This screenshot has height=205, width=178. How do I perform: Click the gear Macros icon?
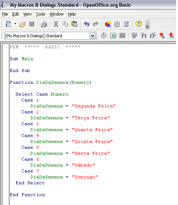coord(117,24)
